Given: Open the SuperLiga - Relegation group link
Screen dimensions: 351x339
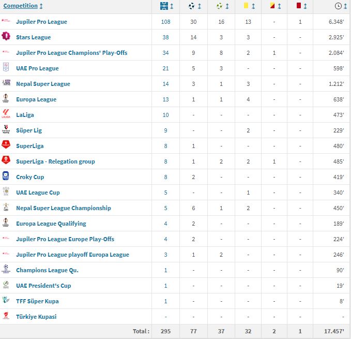Looking at the screenshot, I should pos(55,161).
